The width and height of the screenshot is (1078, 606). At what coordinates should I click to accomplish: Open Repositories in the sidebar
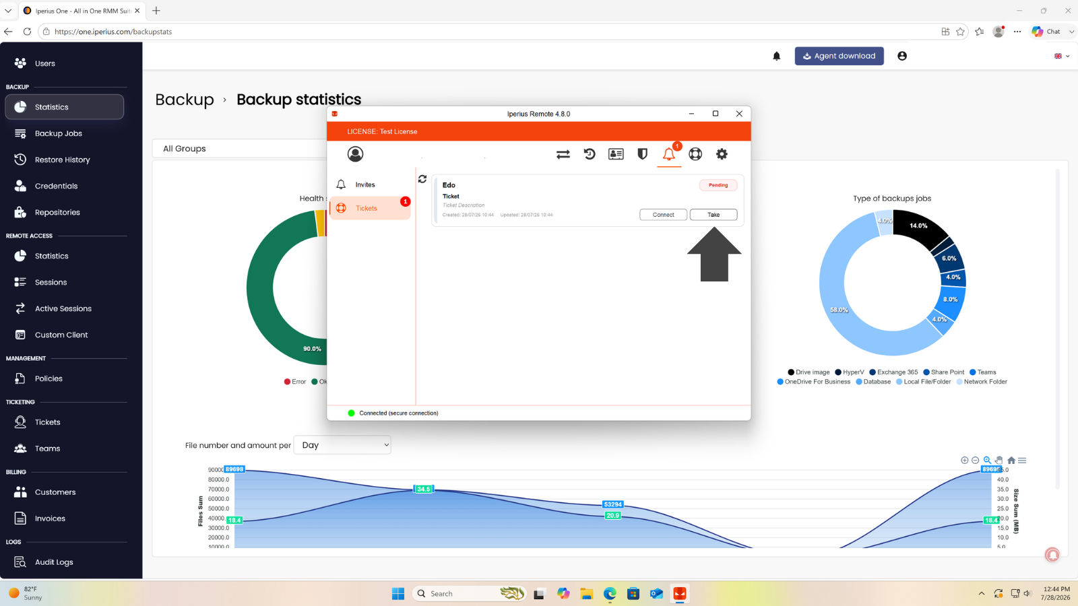65,212
